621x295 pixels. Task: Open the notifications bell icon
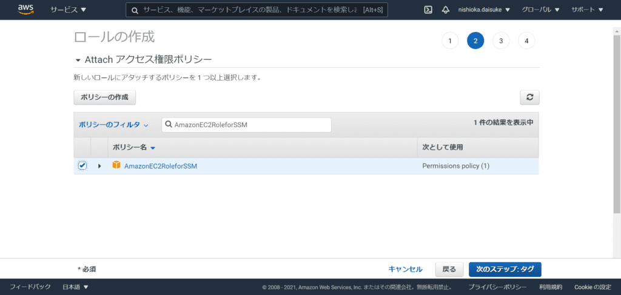click(x=446, y=10)
